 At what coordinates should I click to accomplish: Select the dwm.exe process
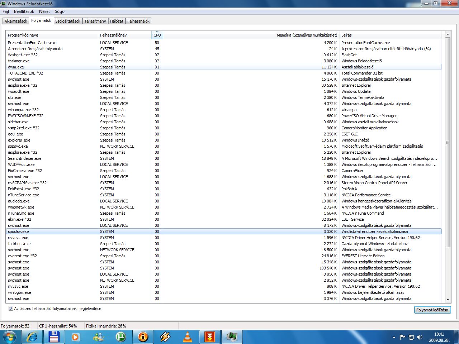pos(224,67)
